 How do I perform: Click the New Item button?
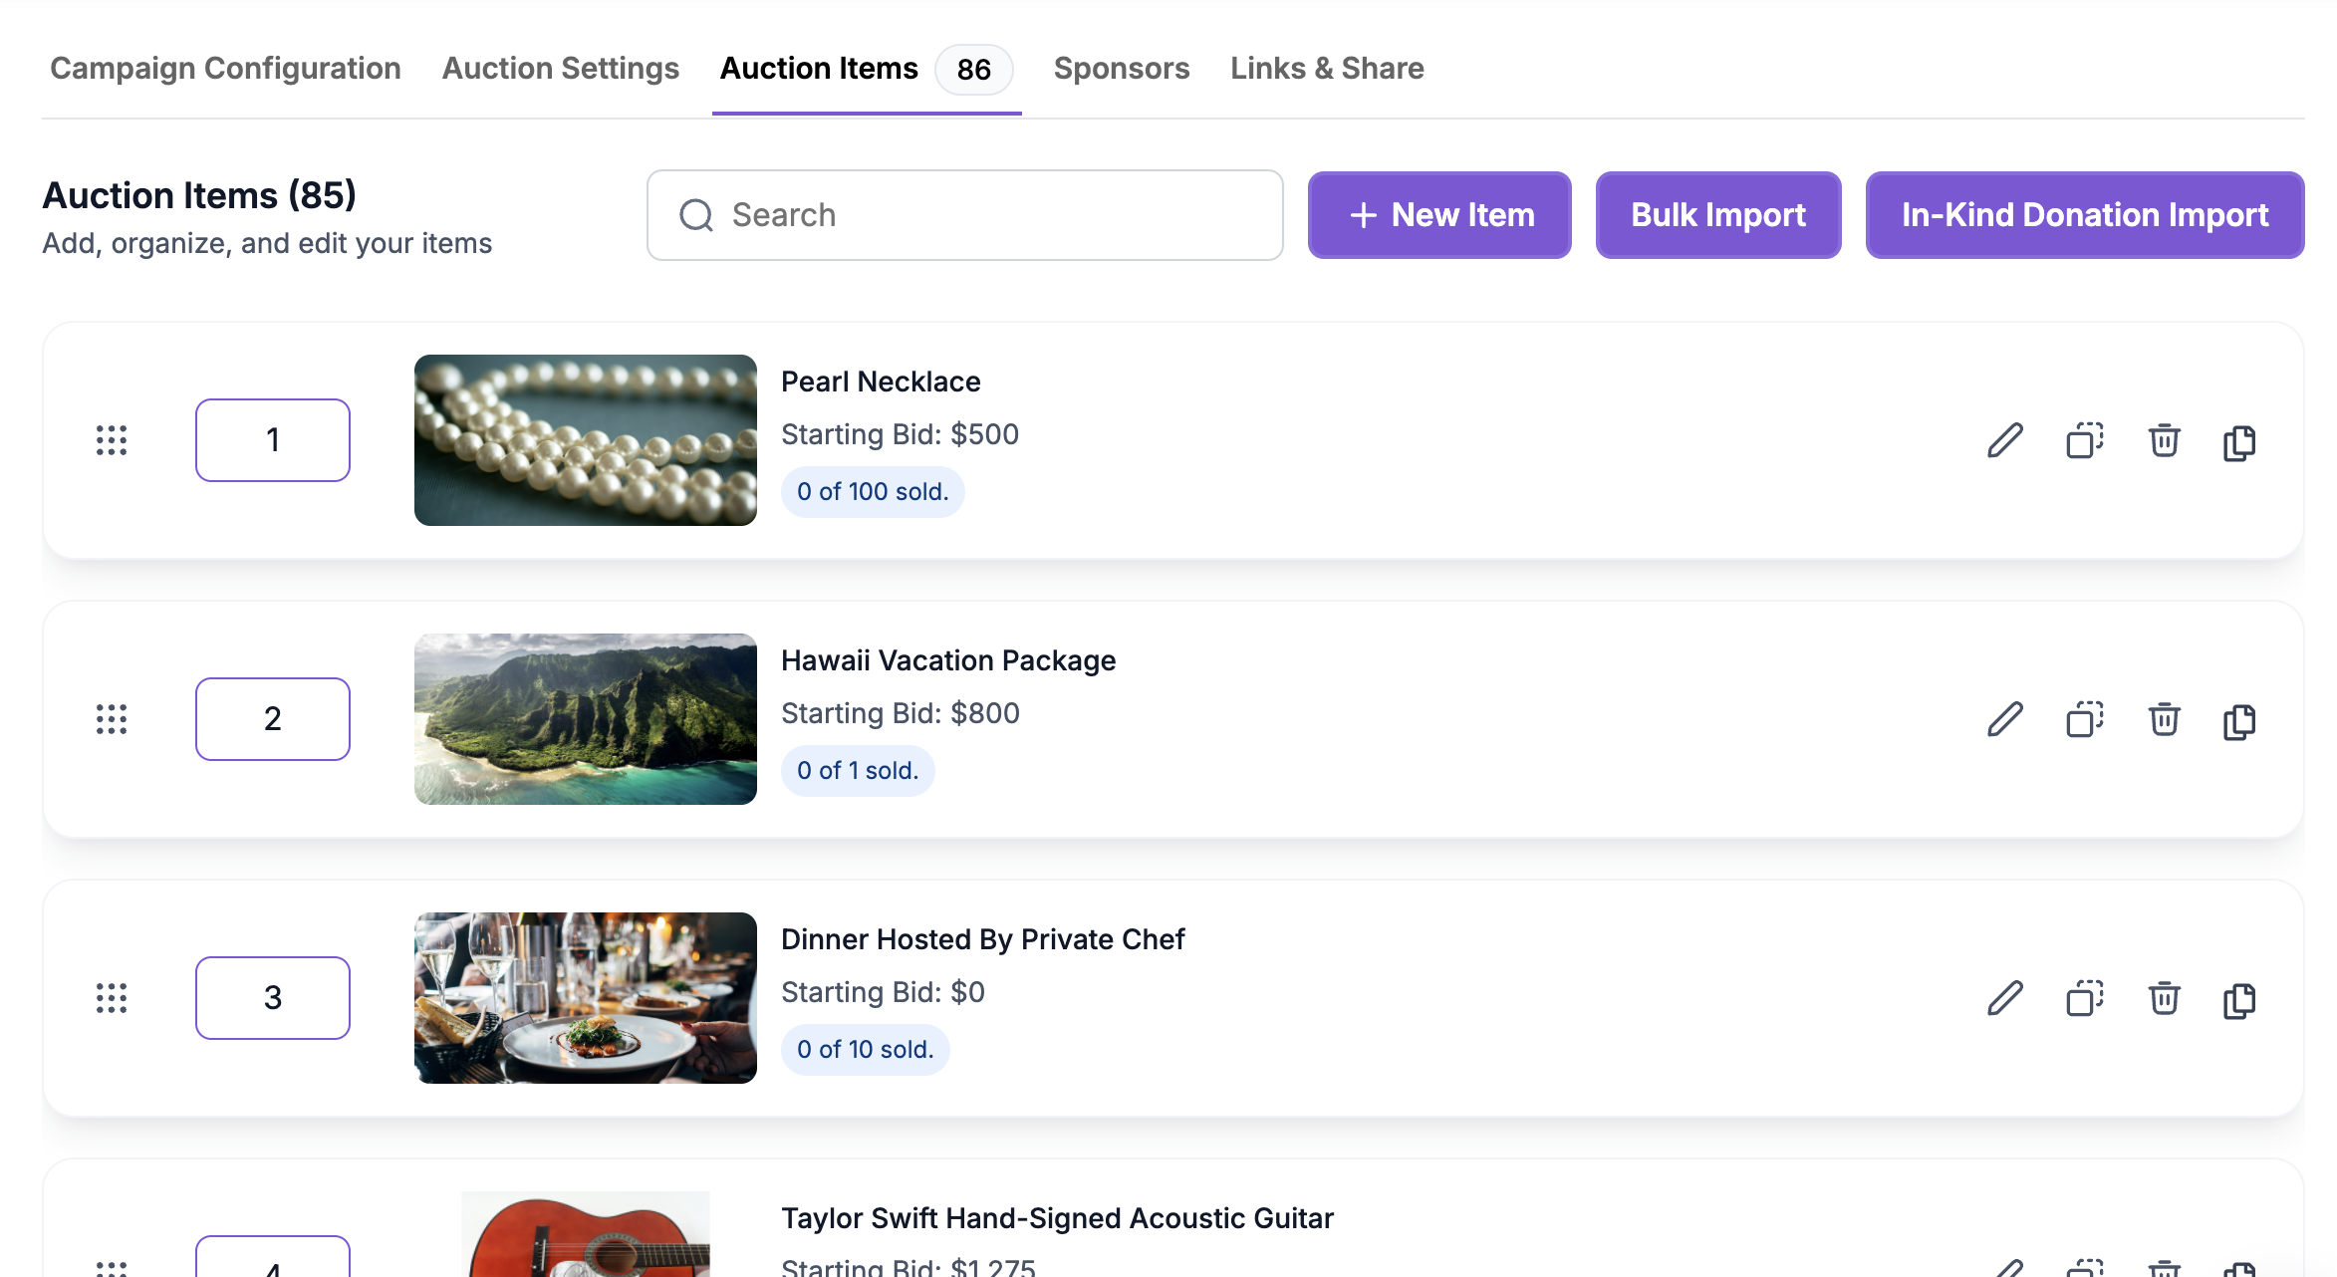[x=1439, y=215]
